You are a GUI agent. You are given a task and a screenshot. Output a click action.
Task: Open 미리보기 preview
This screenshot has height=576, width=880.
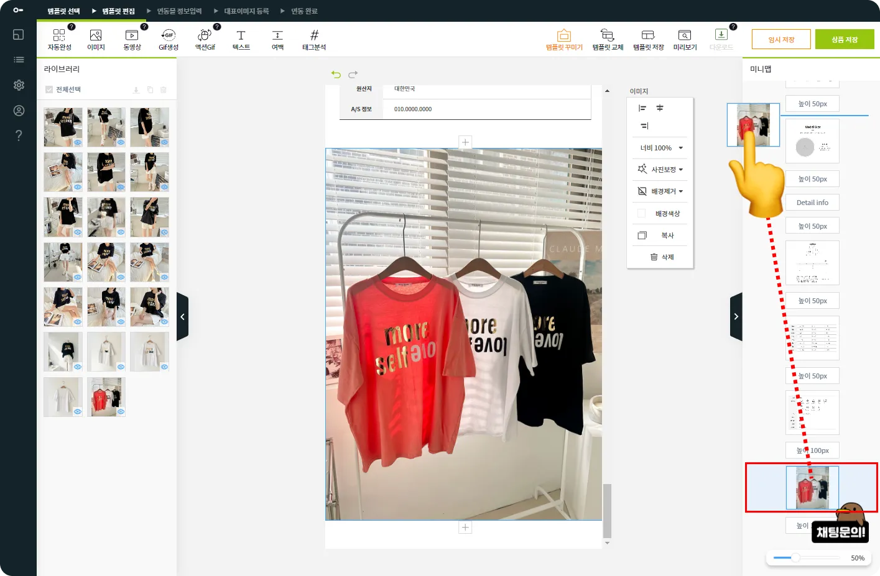pyautogui.click(x=685, y=36)
